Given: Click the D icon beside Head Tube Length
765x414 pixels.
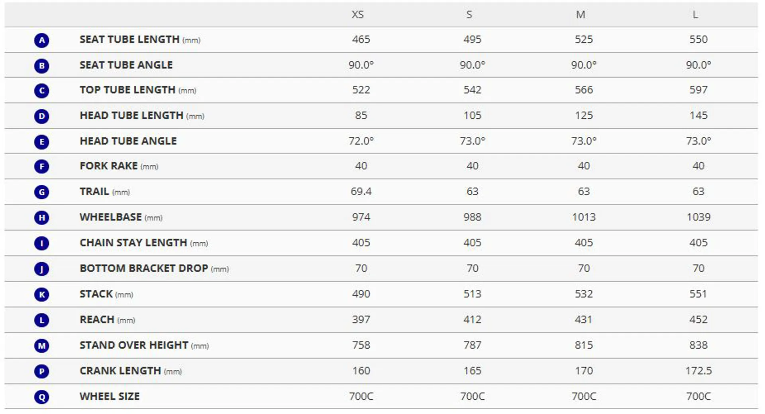Looking at the screenshot, I should tap(41, 116).
